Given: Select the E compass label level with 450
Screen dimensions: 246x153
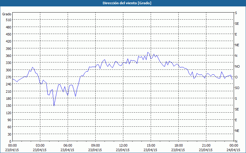Looking at the screenshot, I should click(x=236, y=34).
